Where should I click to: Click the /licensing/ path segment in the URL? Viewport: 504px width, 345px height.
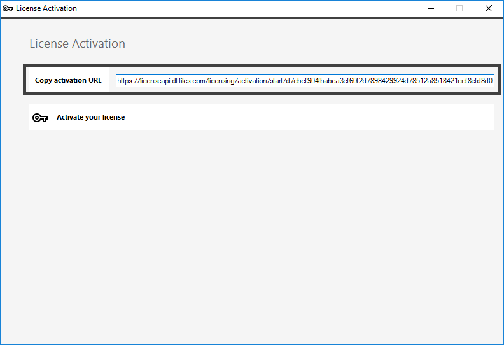tap(222, 81)
